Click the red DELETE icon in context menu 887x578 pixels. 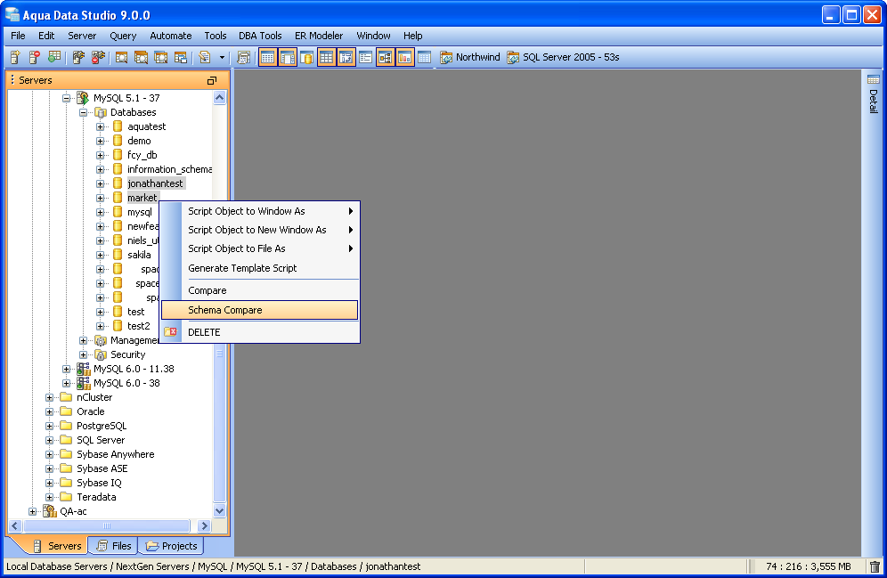click(171, 332)
